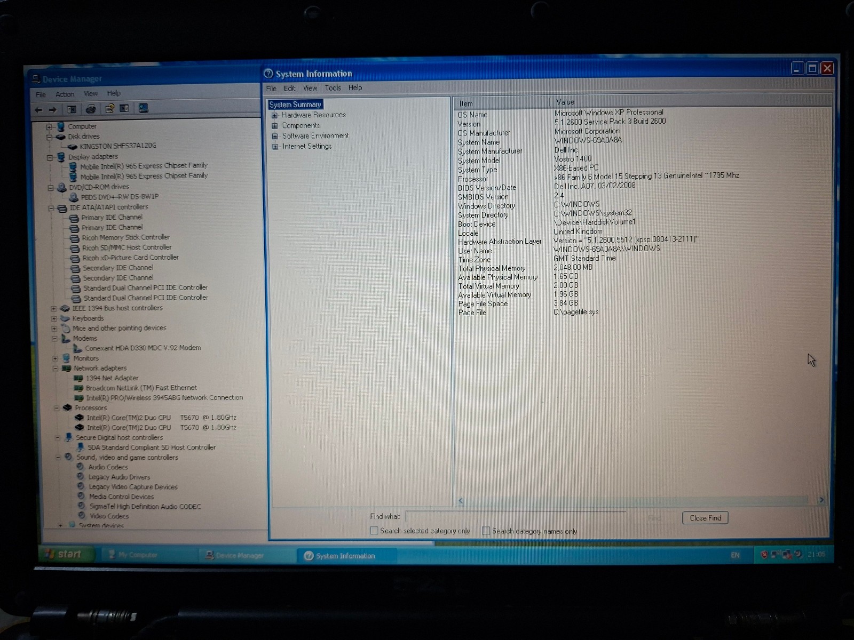854x640 pixels.
Task: Click the Windows start button
Action: point(68,554)
